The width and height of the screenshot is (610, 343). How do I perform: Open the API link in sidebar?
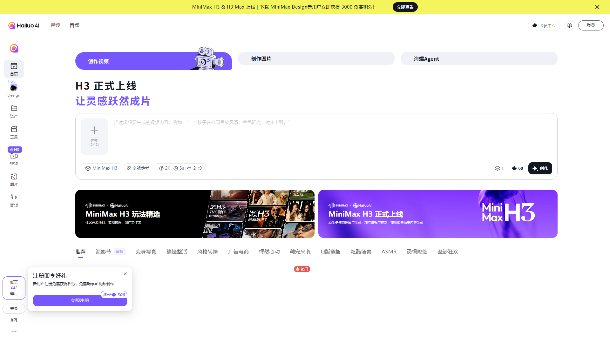pos(14,320)
